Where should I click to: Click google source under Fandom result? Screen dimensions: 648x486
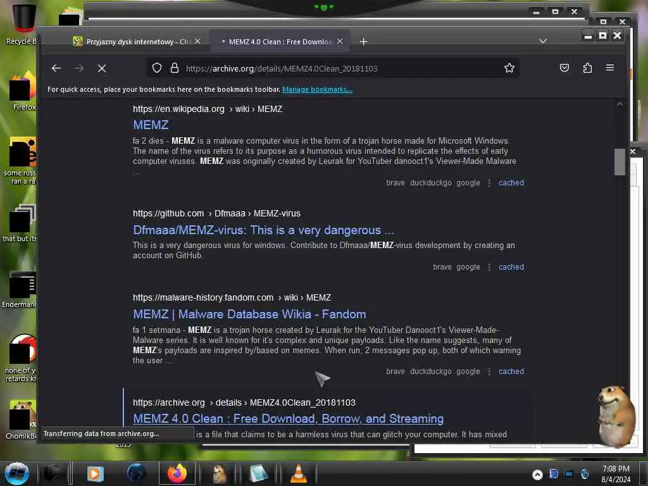click(468, 371)
